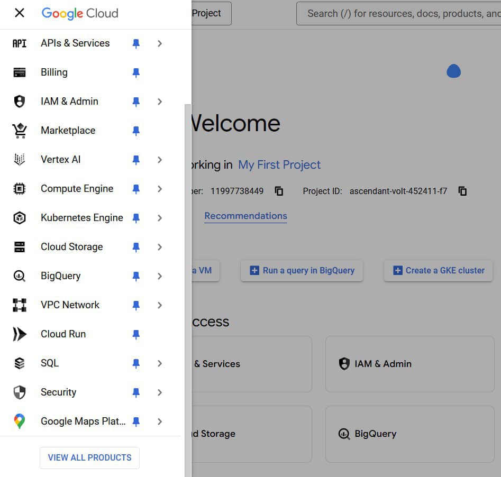501x477 pixels.
Task: Open Billing from the menu
Action: (x=54, y=72)
